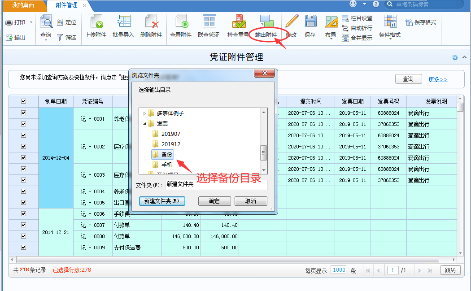Click the 保存 save disk icon
471x291 pixels.
[310, 22]
